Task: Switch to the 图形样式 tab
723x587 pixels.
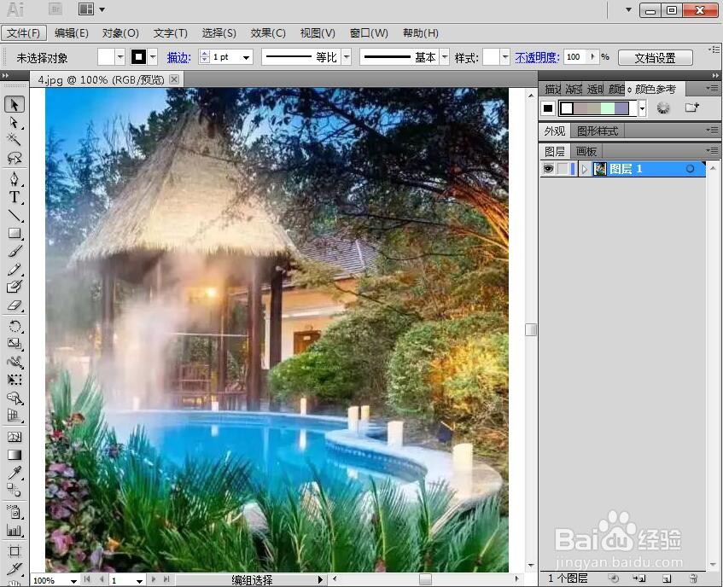Action: click(598, 131)
